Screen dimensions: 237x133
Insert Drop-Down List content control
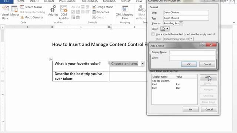83,12
